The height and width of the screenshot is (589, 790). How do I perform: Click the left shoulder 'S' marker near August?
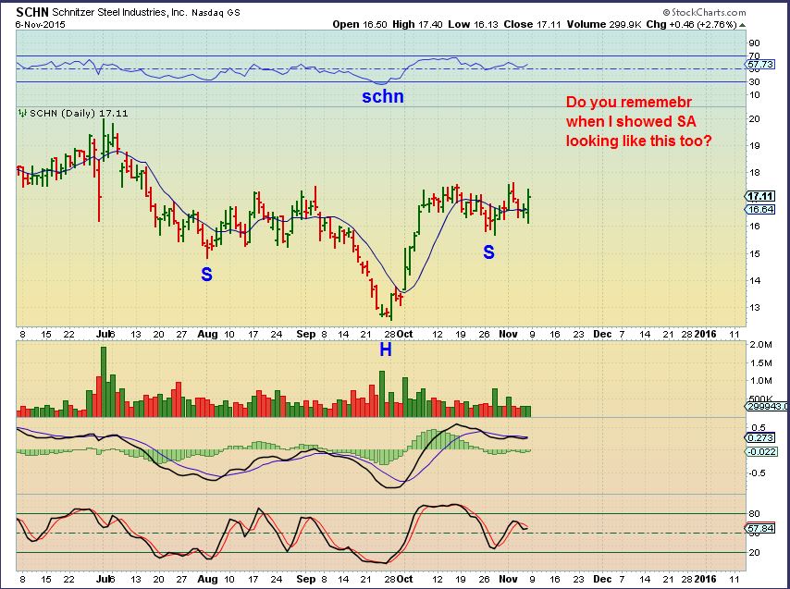pyautogui.click(x=206, y=275)
